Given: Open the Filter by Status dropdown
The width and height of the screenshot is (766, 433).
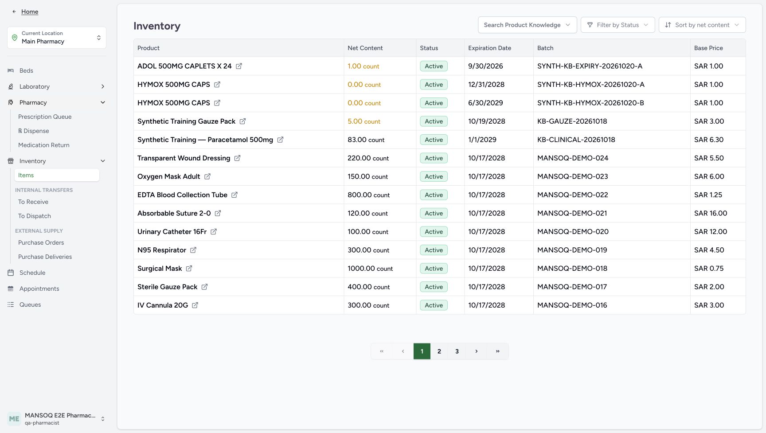Looking at the screenshot, I should (618, 25).
